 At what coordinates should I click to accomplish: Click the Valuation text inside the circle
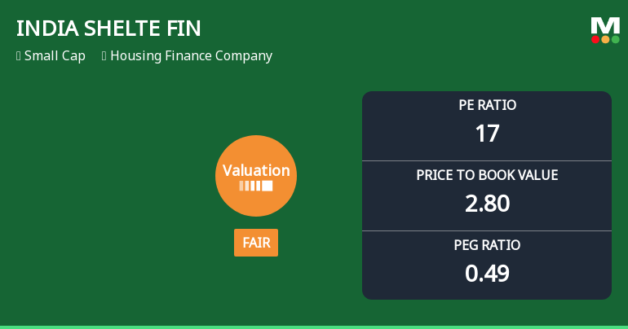pyautogui.click(x=256, y=170)
